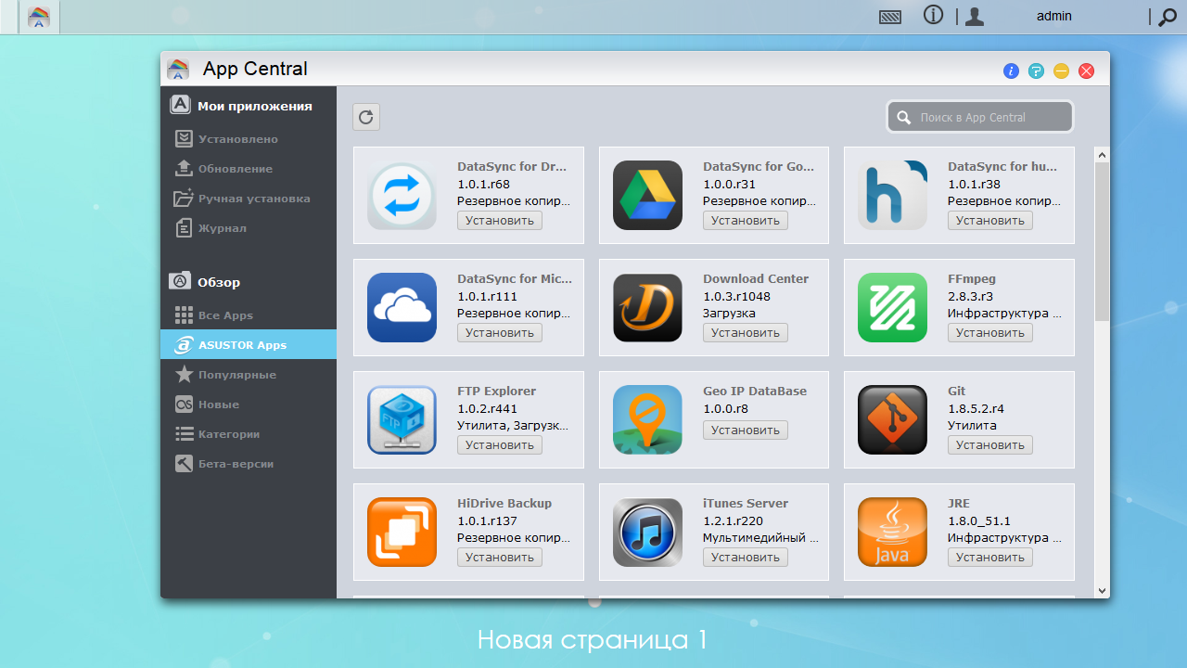Install DataSync for hubiC

coord(990,221)
